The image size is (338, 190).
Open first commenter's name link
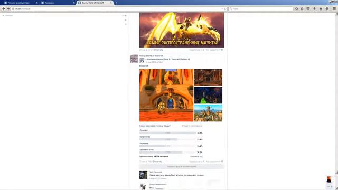155,172
